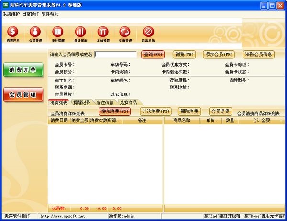Switch to the 备注信息 tab
Viewport: 287px width, 221px height.
105,102
